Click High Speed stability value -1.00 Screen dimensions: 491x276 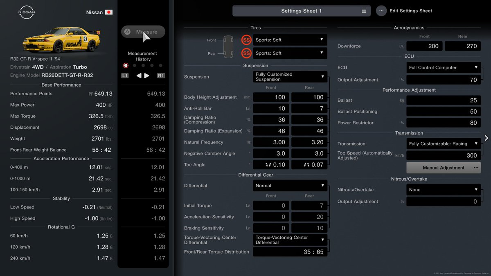(x=91, y=218)
